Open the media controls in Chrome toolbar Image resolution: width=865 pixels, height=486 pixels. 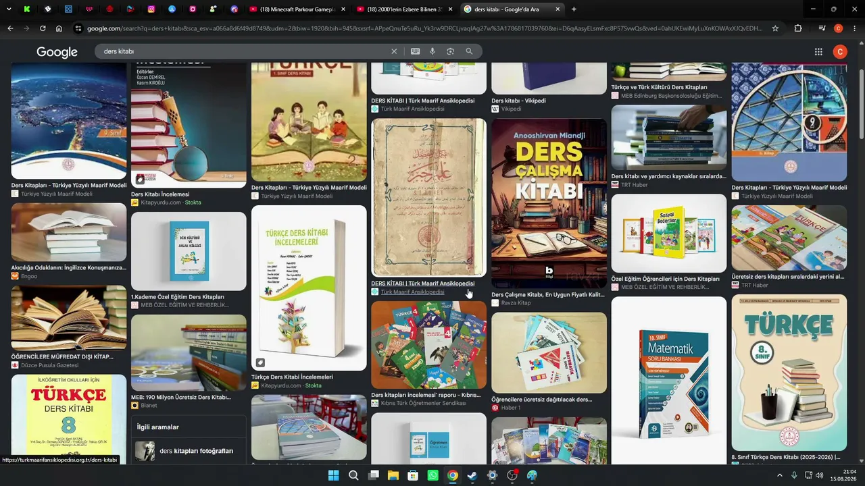[822, 28]
